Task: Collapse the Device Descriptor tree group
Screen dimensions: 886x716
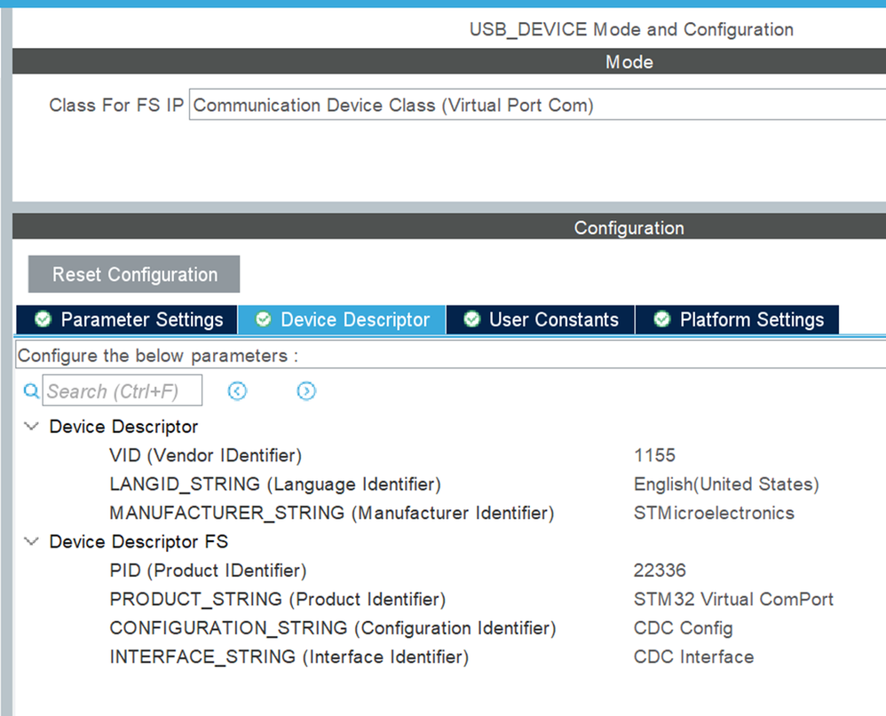Action: [x=32, y=427]
